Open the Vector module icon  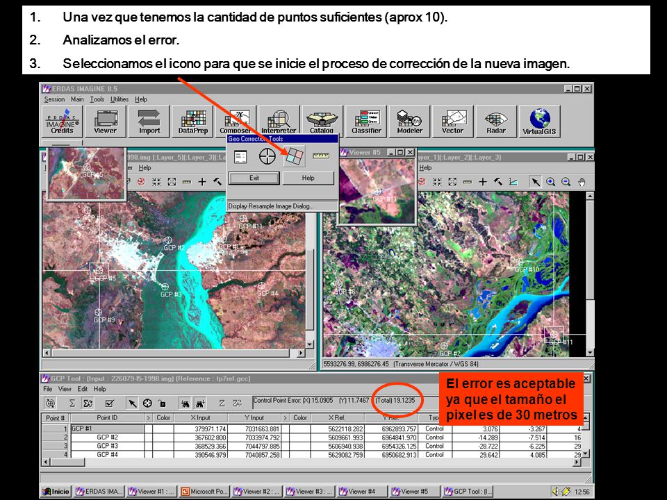452,121
